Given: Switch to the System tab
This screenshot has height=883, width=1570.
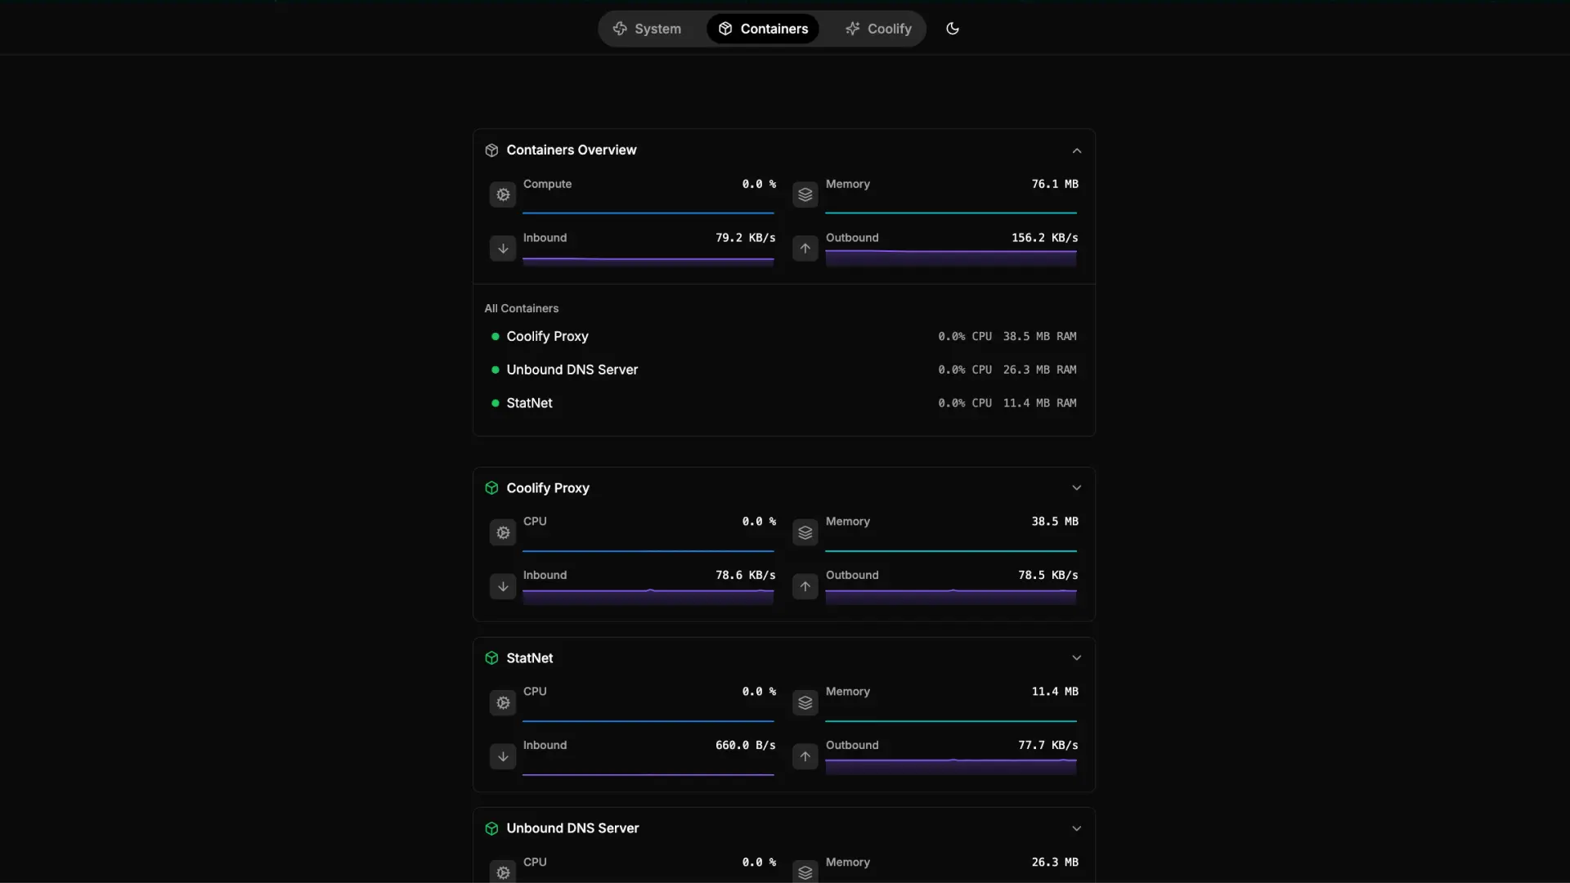Looking at the screenshot, I should coord(647,29).
